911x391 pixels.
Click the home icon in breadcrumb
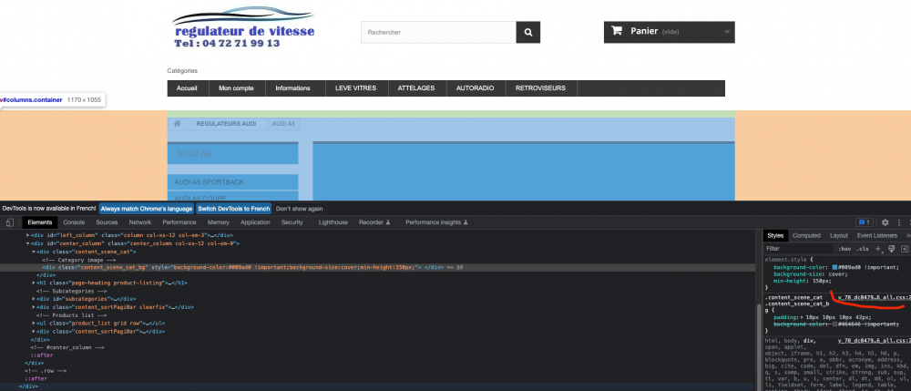pos(178,124)
